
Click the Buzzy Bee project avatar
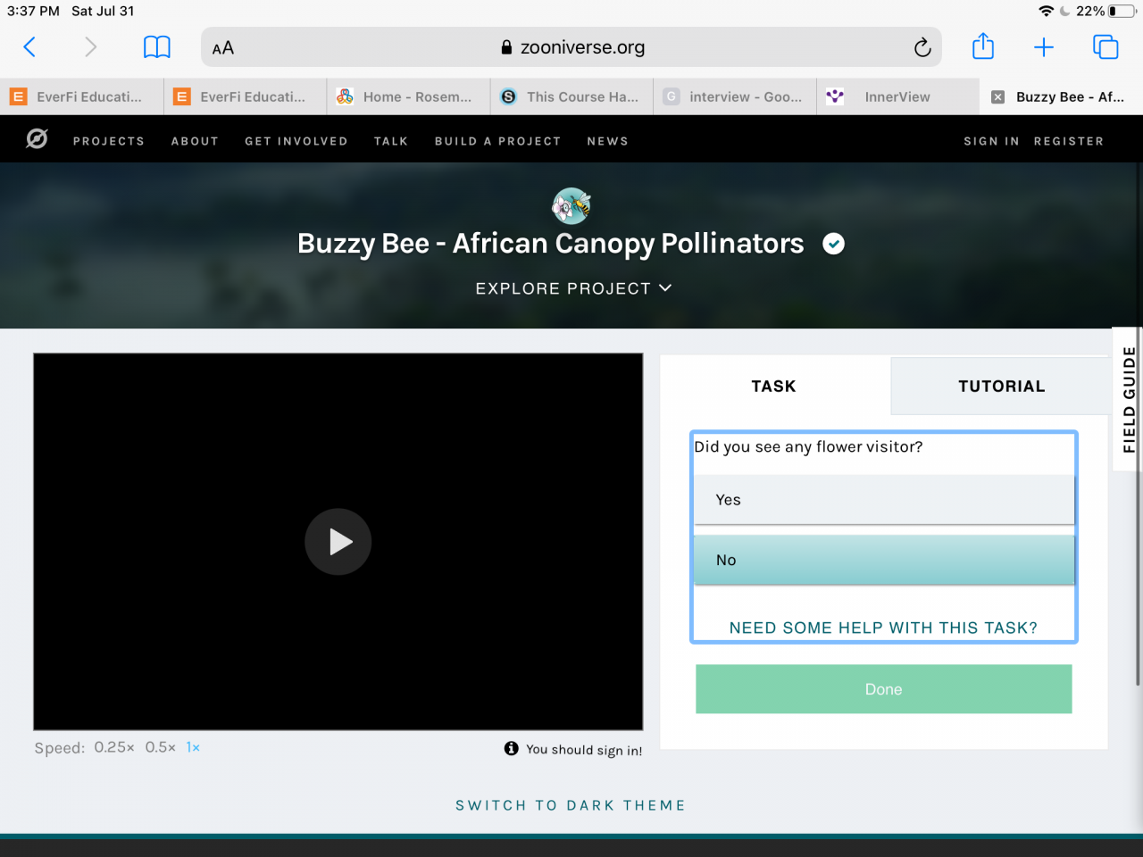point(571,205)
